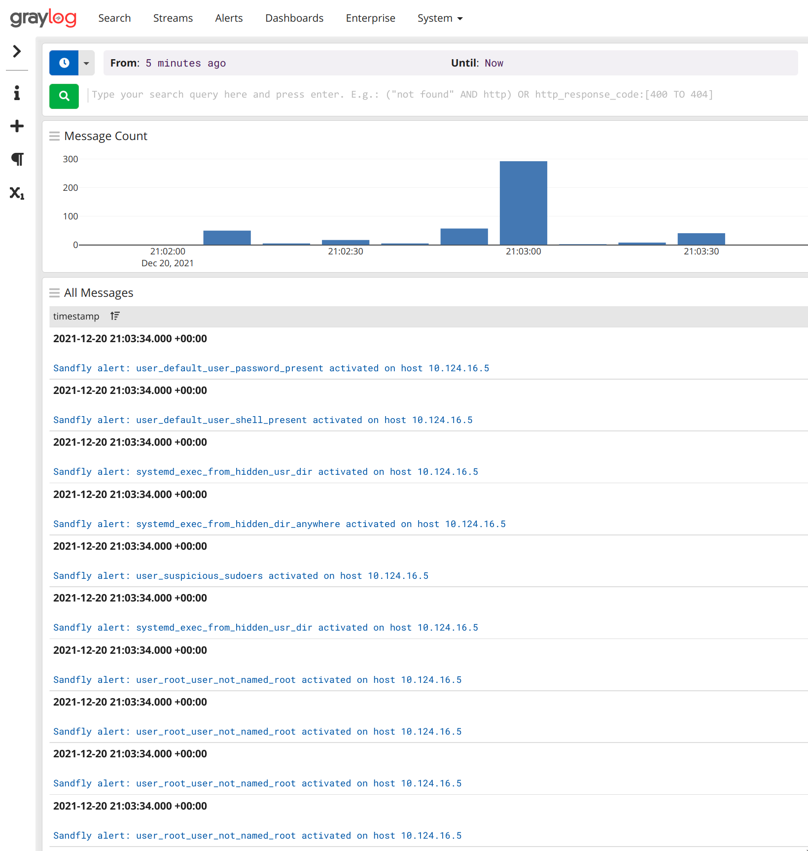The width and height of the screenshot is (808, 851).
Task: Focus the search query input field
Action: click(x=444, y=95)
